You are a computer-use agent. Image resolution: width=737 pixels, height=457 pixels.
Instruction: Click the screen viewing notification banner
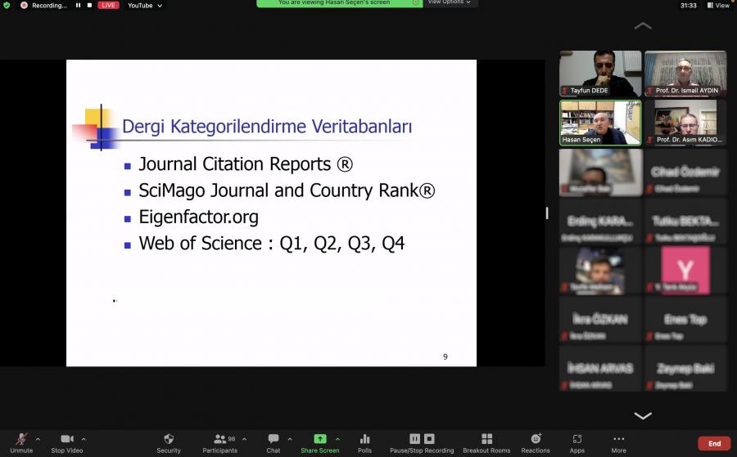click(x=339, y=2)
